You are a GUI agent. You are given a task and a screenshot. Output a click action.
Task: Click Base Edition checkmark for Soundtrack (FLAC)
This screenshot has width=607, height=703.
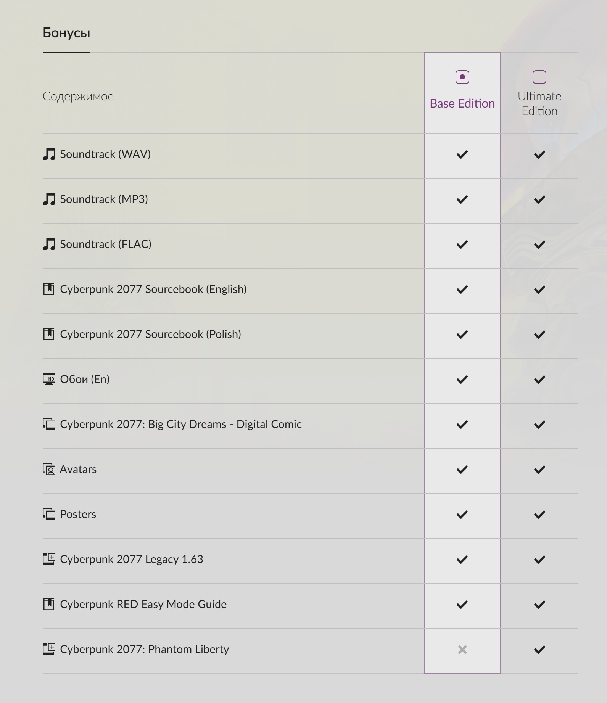pos(462,245)
